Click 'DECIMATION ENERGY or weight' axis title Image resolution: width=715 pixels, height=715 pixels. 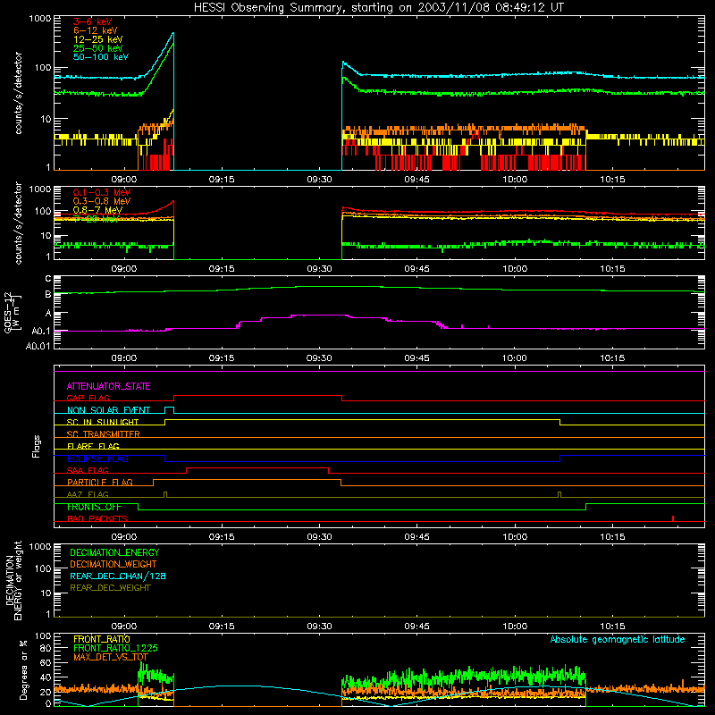pyautogui.click(x=13, y=580)
